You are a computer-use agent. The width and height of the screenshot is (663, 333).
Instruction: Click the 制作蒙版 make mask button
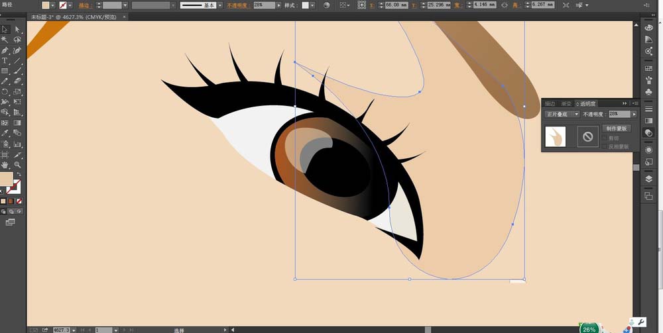pos(616,128)
